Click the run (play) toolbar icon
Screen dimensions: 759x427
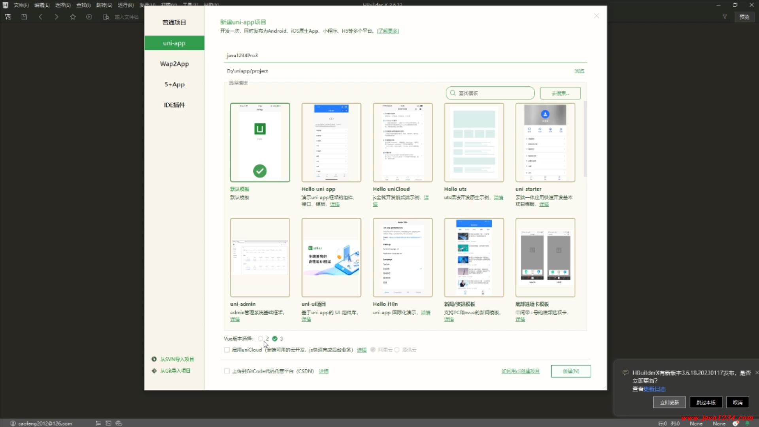pos(89,17)
